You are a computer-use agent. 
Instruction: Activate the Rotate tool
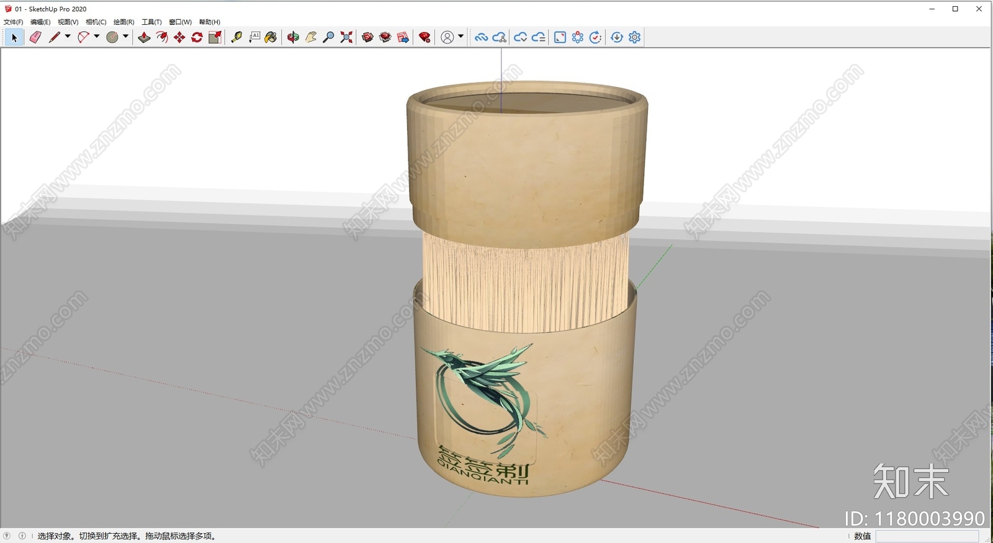tap(197, 37)
